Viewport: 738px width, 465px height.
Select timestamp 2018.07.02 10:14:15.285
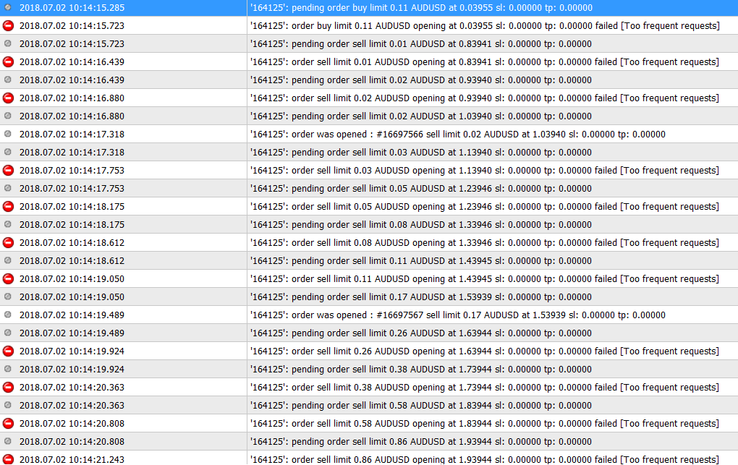pyautogui.click(x=72, y=7)
